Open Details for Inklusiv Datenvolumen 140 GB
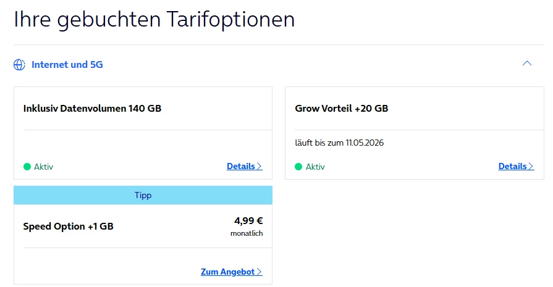 click(x=241, y=166)
